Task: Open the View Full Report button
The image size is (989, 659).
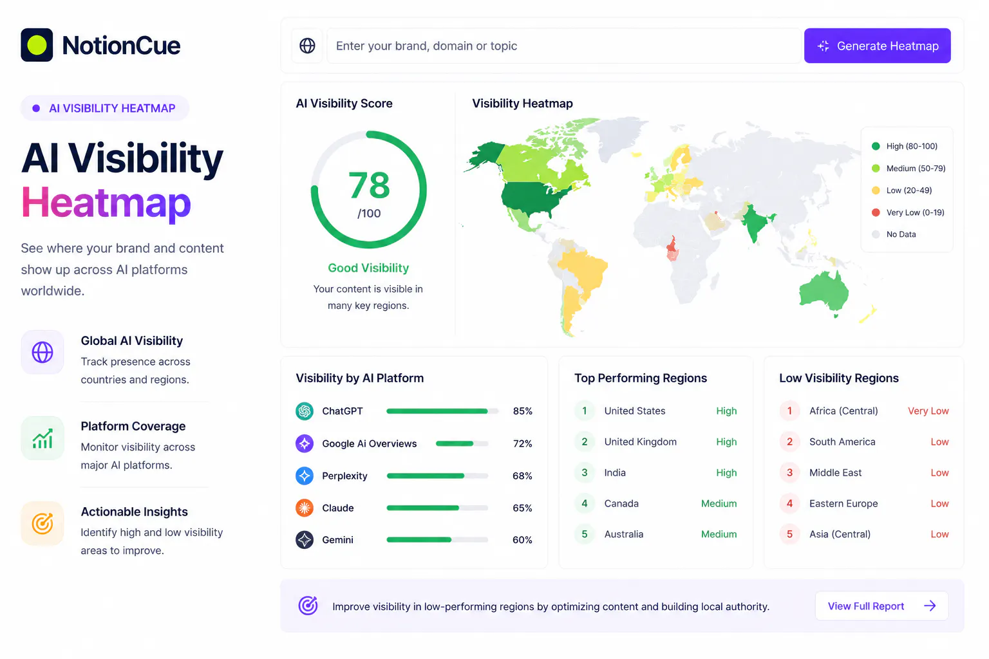Action: click(881, 606)
